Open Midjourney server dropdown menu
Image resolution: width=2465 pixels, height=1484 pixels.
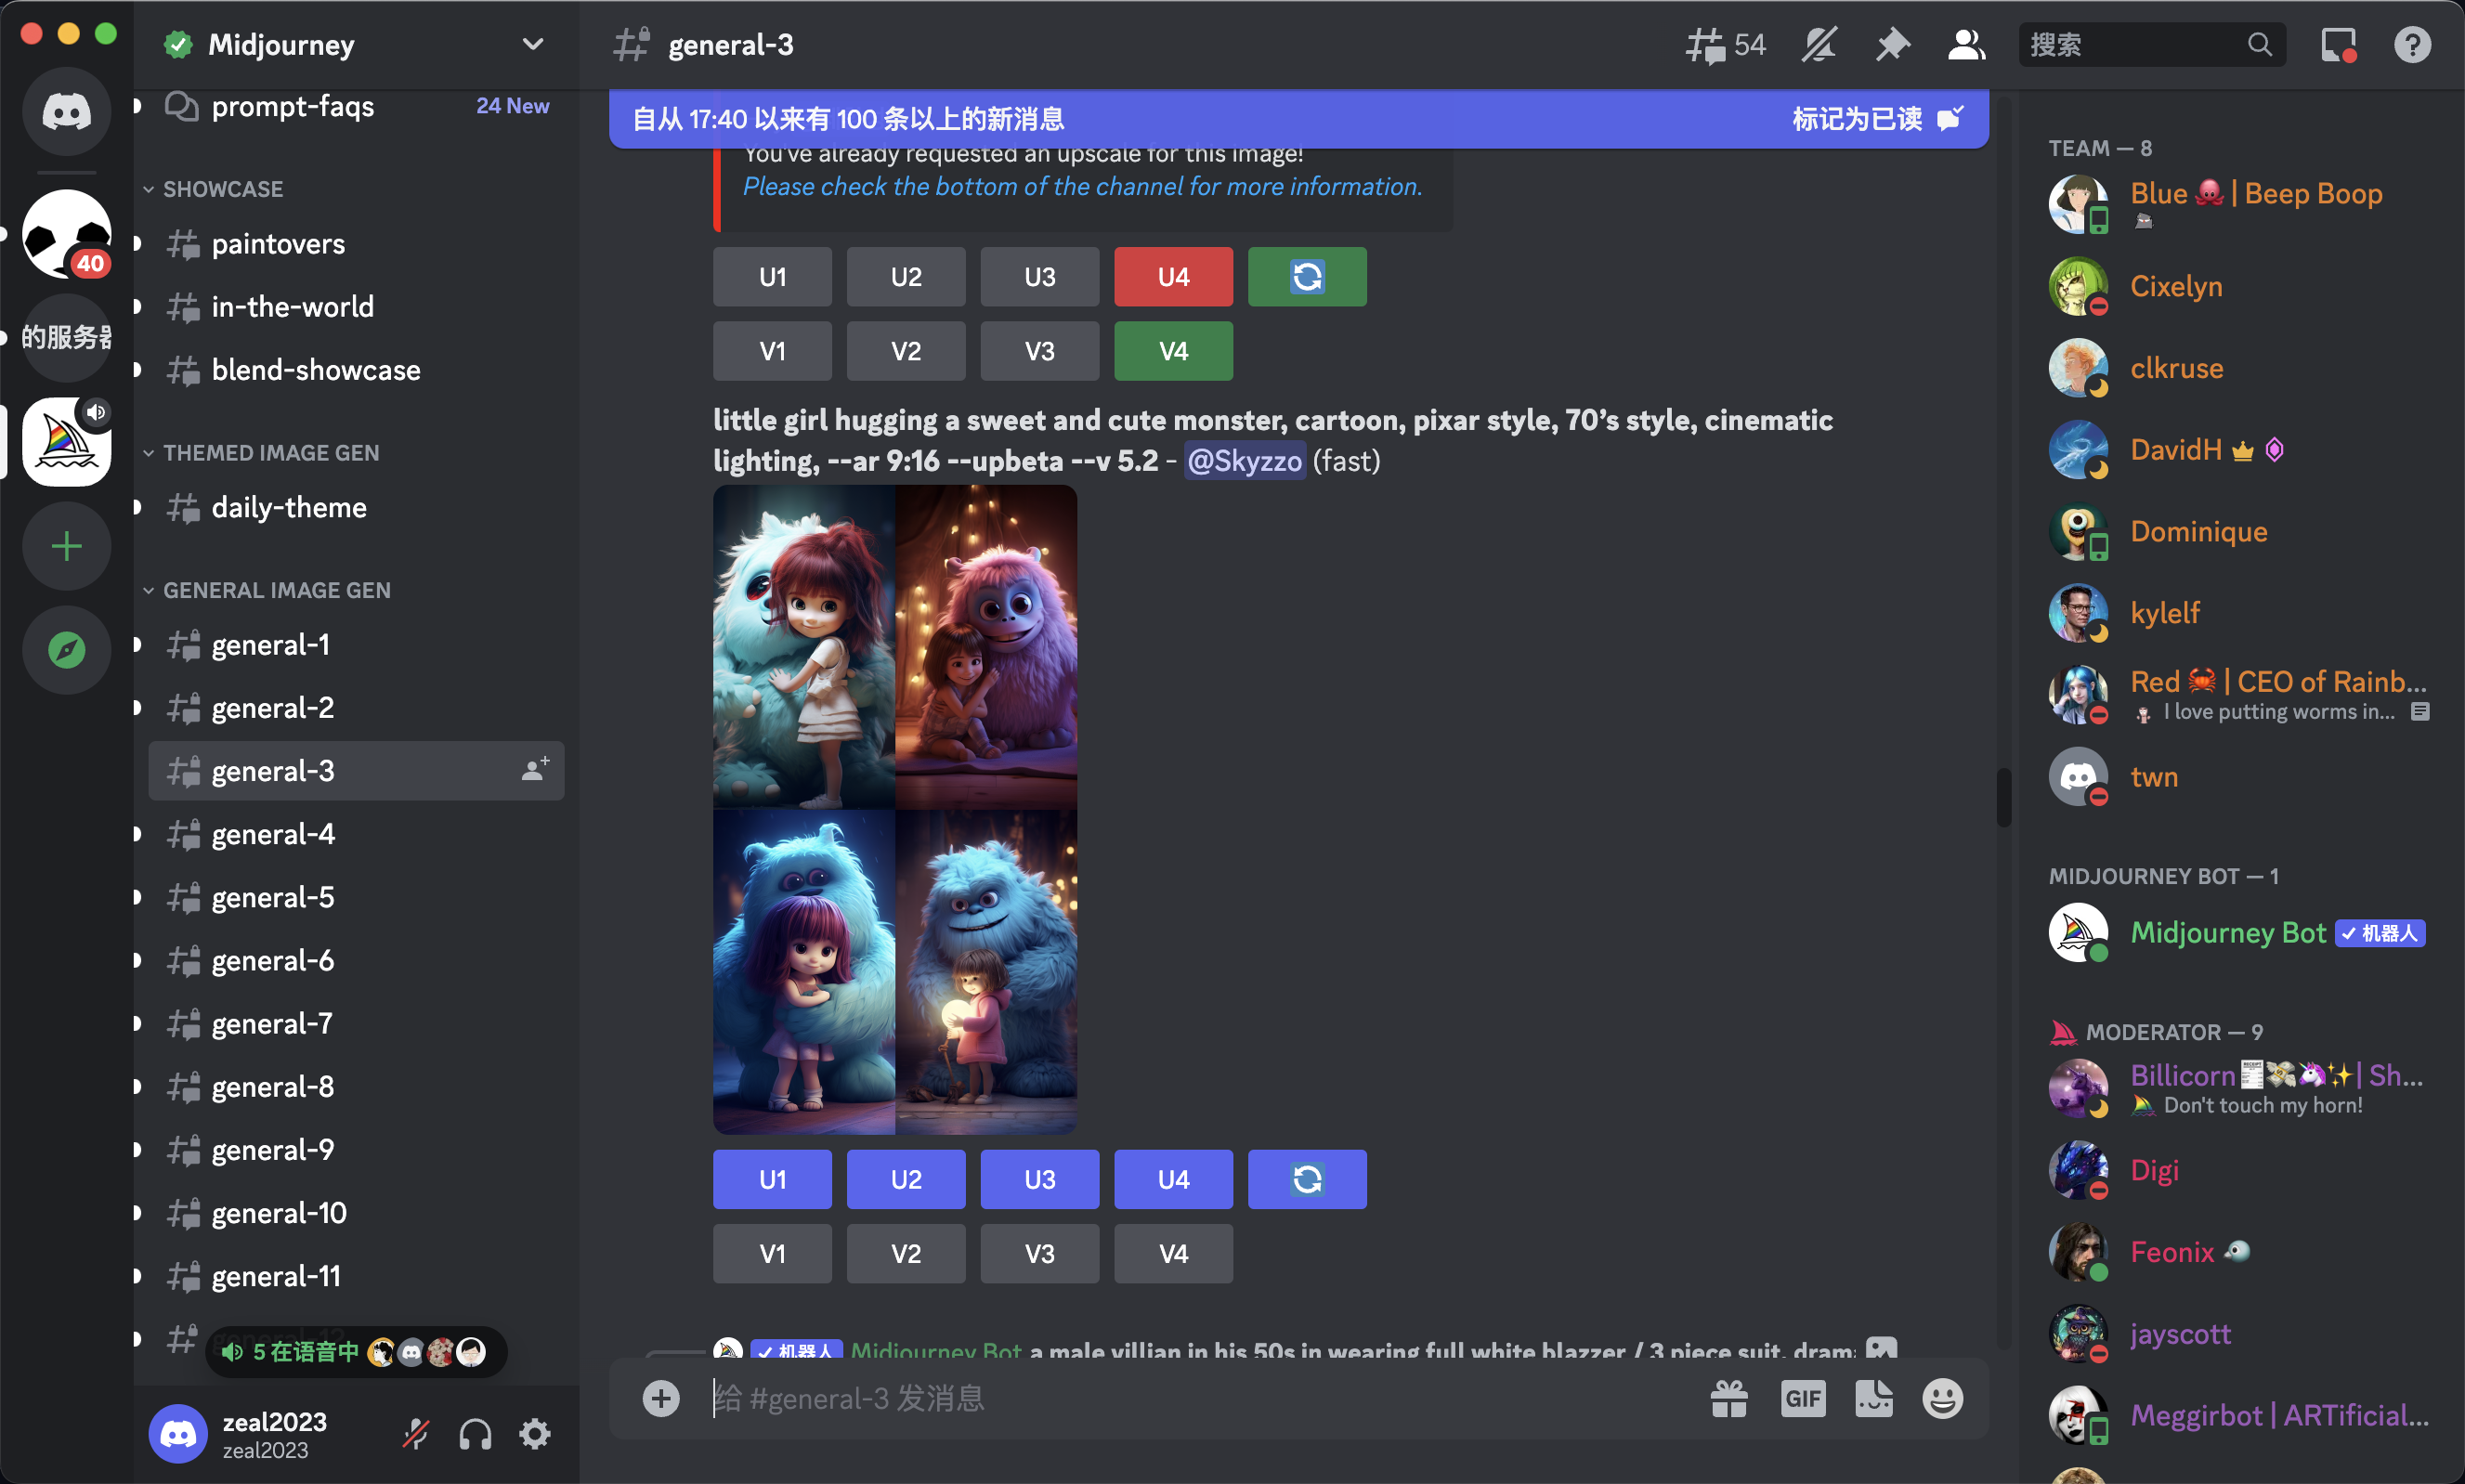pyautogui.click(x=533, y=45)
